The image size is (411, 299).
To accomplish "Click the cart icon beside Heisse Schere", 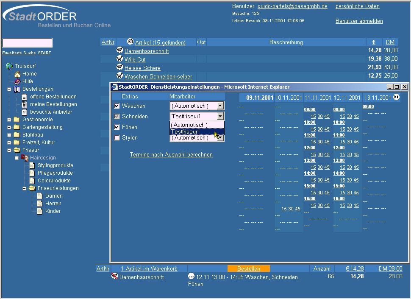I will tap(119, 67).
